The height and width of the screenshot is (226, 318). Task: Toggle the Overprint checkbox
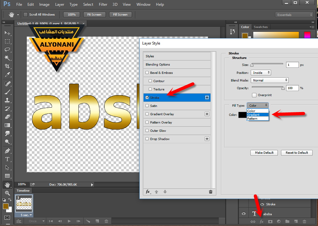[x=254, y=95]
